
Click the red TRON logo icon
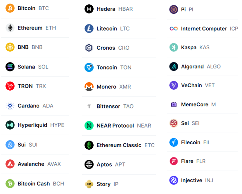coord(10,86)
